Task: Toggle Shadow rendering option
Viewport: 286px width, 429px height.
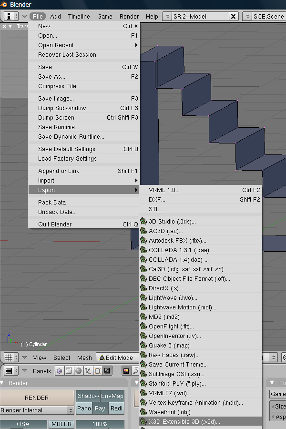Action: click(x=88, y=396)
